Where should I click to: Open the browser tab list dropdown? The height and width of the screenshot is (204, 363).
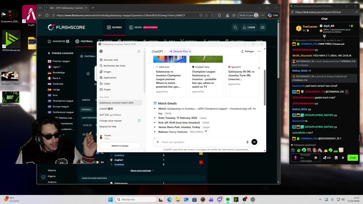[x=40, y=8]
